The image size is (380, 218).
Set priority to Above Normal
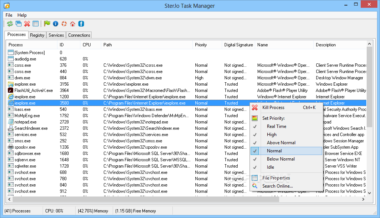286,143
